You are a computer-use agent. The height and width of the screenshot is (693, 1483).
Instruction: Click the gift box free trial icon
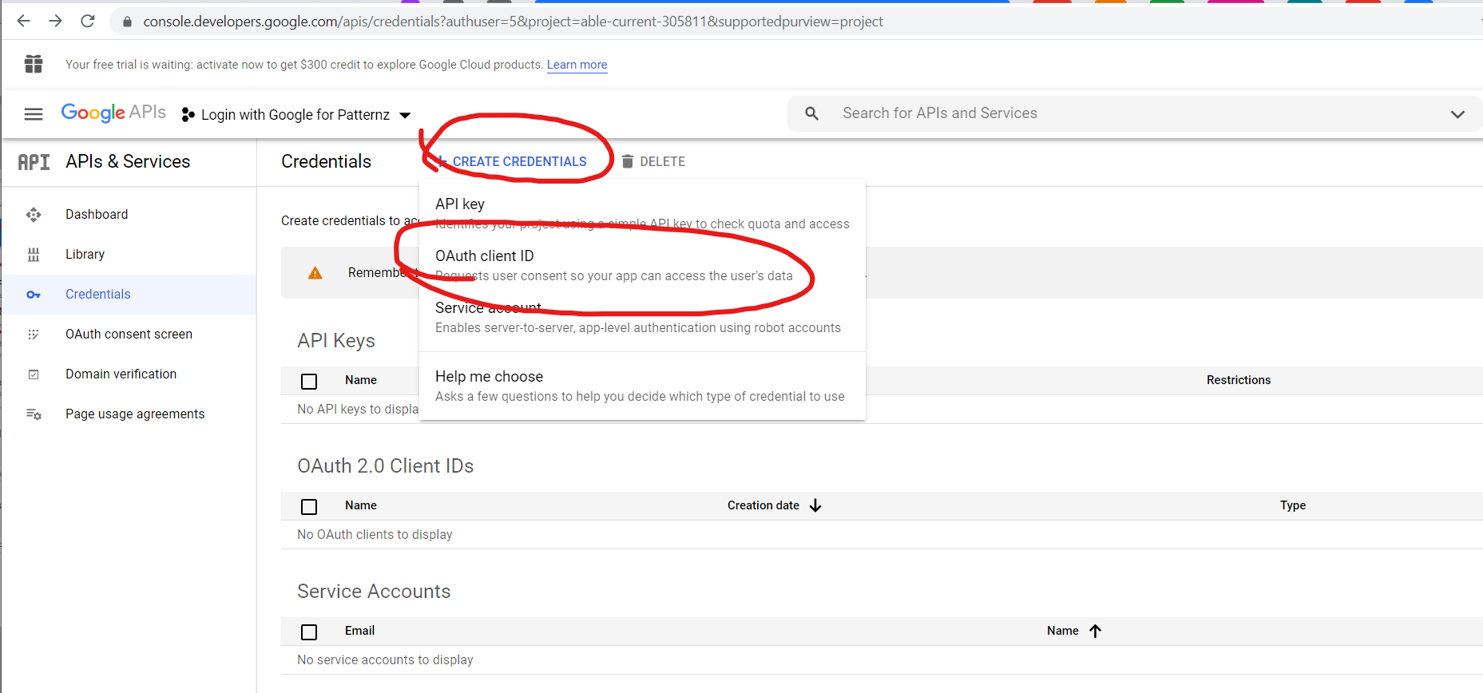point(34,64)
